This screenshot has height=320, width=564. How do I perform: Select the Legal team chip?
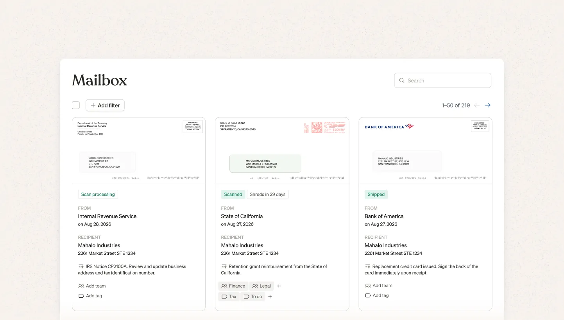click(x=261, y=286)
